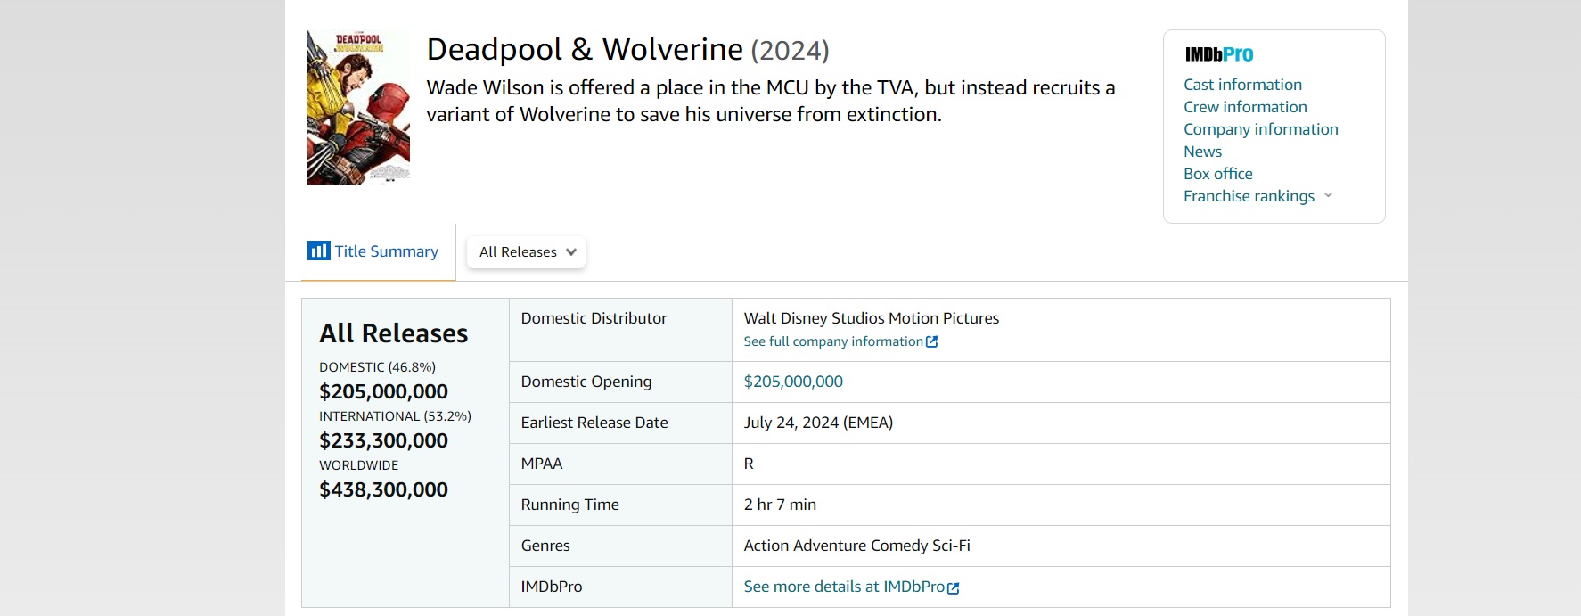Click the 2 hr 7 min running time
Screen dimensions: 1581x616
pyautogui.click(x=780, y=505)
